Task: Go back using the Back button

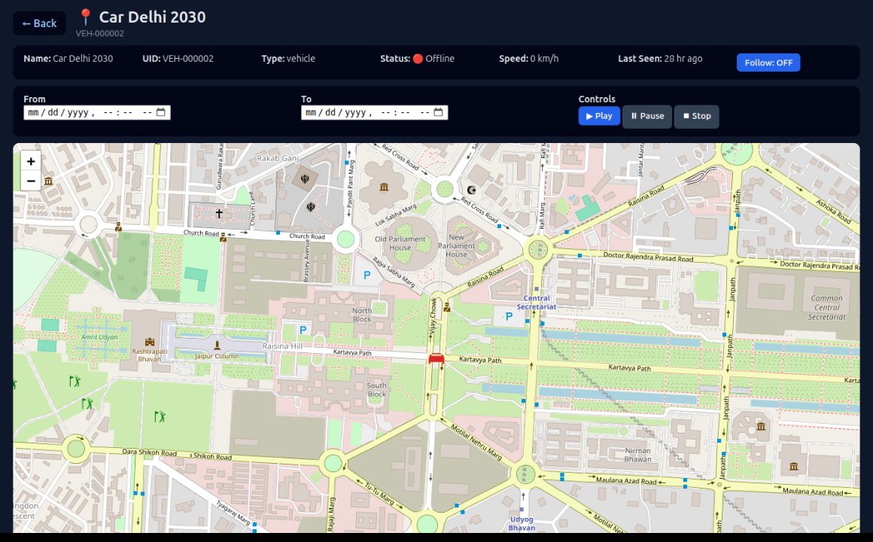Action: click(x=40, y=23)
